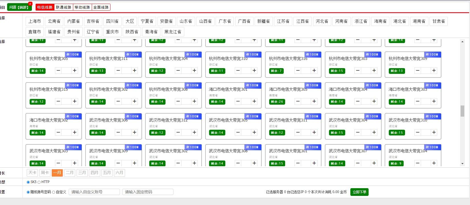The width and height of the screenshot is (470, 205).
Task: Select 天卡 duration
Action: click(32, 172)
